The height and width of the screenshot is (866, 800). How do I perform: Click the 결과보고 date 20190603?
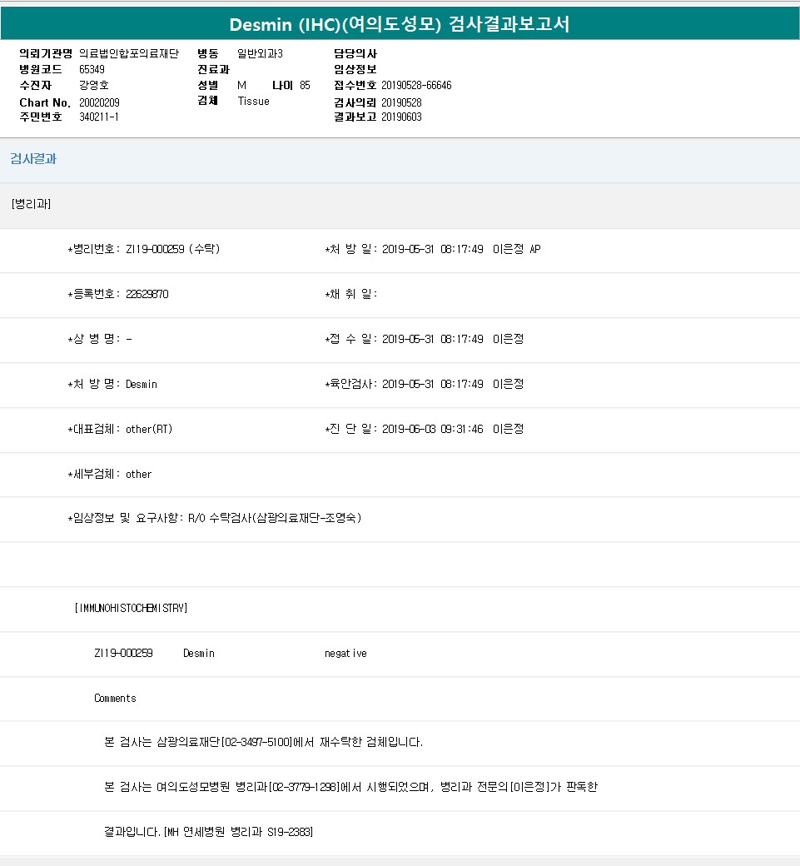click(x=401, y=117)
